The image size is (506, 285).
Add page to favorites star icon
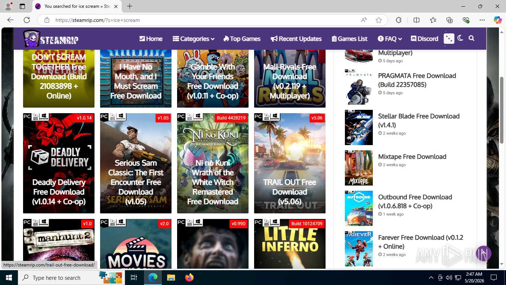pos(379,20)
